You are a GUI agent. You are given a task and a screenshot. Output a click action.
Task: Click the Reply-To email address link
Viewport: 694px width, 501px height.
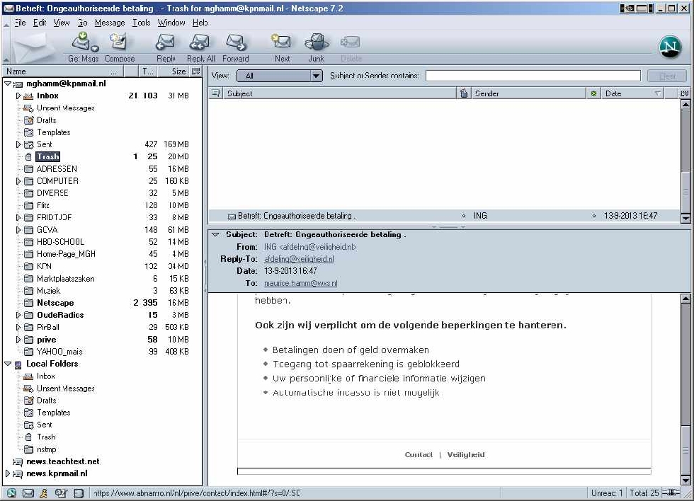(299, 259)
